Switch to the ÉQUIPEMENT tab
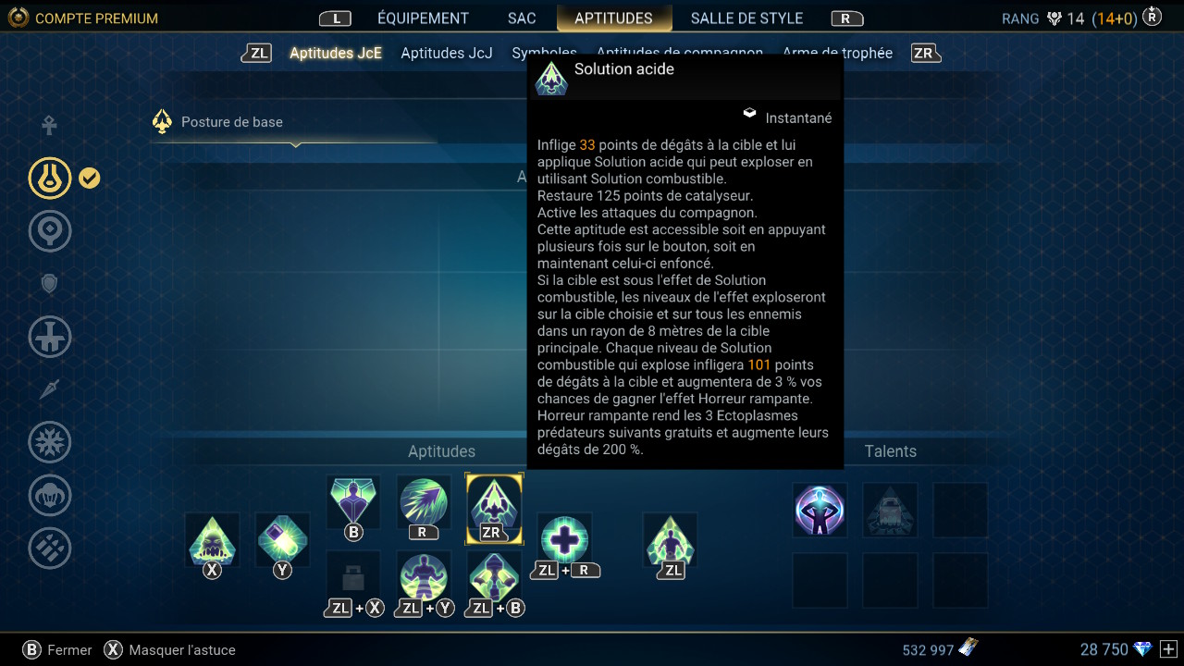The height and width of the screenshot is (666, 1184). (423, 18)
